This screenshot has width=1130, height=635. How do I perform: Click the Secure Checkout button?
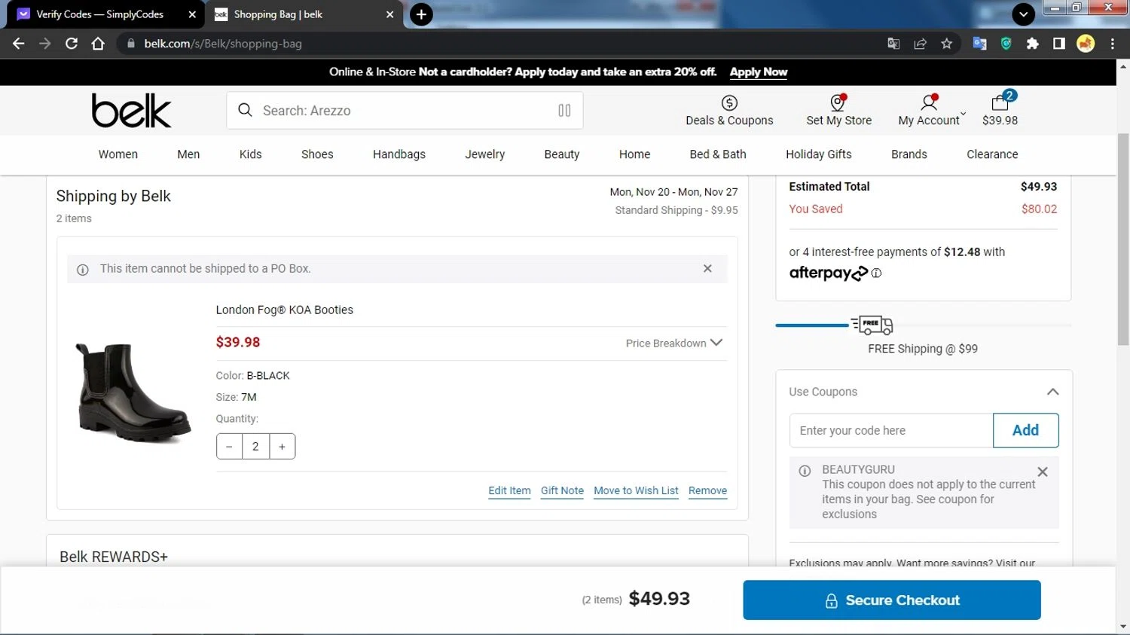(892, 600)
